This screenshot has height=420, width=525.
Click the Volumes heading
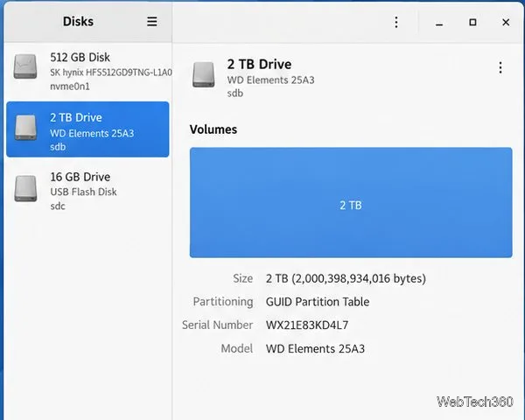(x=213, y=129)
